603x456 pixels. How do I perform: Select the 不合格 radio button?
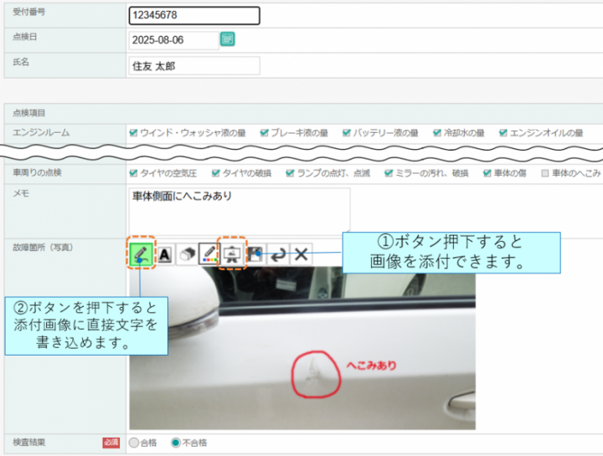[175, 442]
